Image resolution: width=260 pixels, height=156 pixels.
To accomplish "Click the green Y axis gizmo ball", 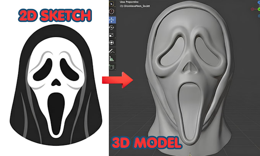I will (259, 9).
